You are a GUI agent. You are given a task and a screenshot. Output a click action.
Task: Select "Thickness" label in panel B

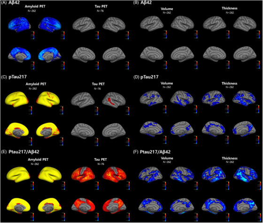[230, 8]
